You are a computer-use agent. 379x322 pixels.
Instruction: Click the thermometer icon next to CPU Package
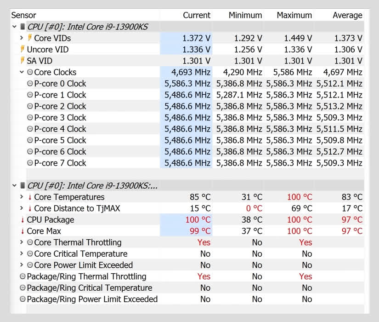click(23, 220)
